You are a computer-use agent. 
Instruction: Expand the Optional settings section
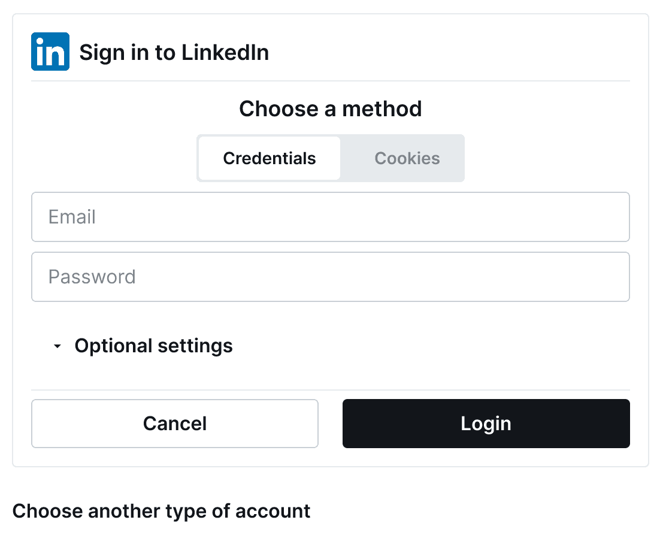143,346
